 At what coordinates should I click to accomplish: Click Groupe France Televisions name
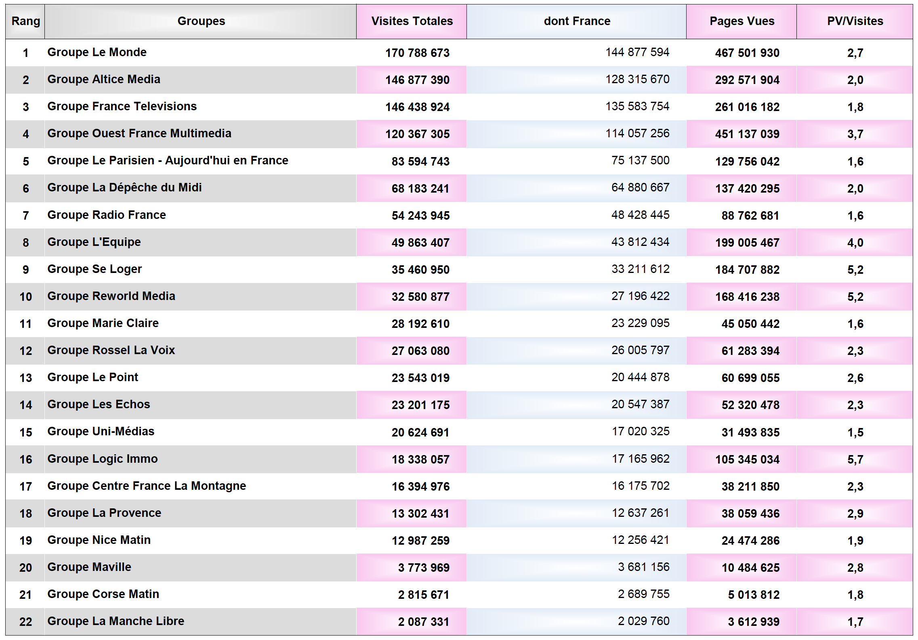[122, 107]
